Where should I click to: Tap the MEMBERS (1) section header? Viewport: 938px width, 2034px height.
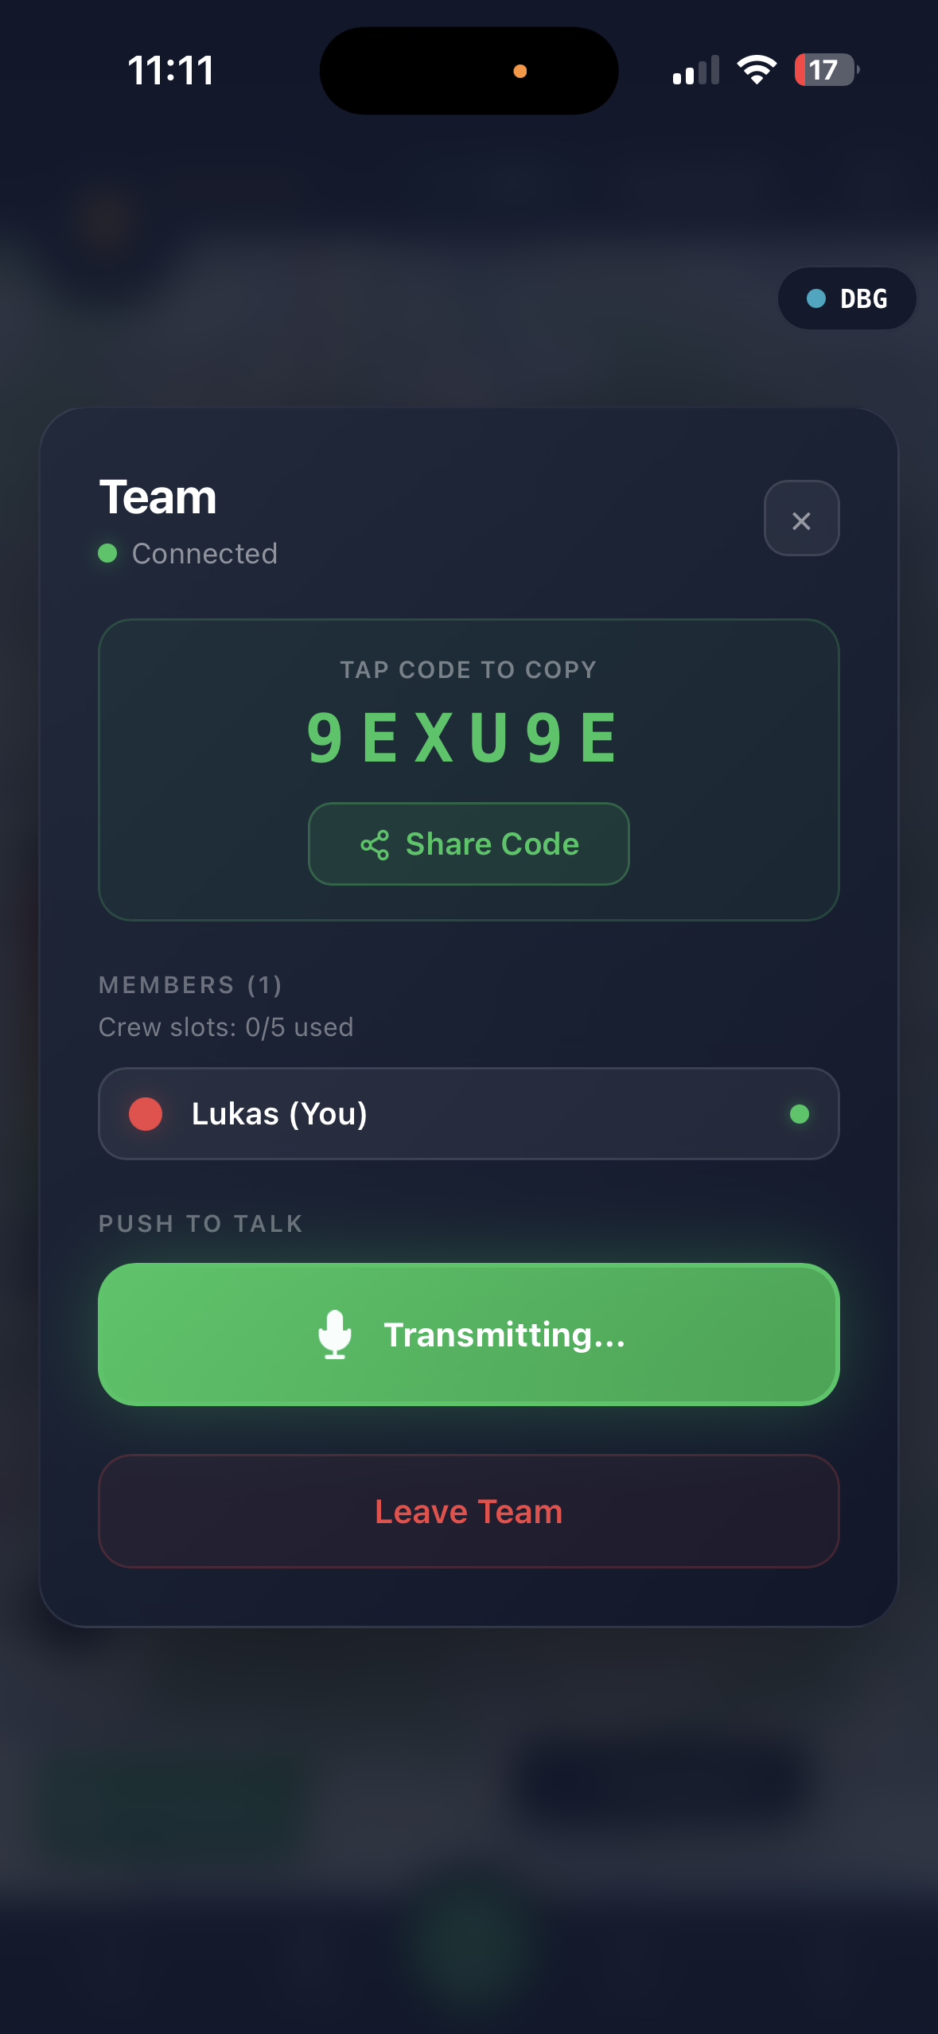click(x=190, y=985)
